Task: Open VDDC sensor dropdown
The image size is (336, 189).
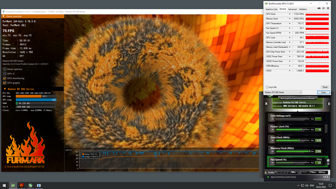Action: pyautogui.click(x=290, y=71)
